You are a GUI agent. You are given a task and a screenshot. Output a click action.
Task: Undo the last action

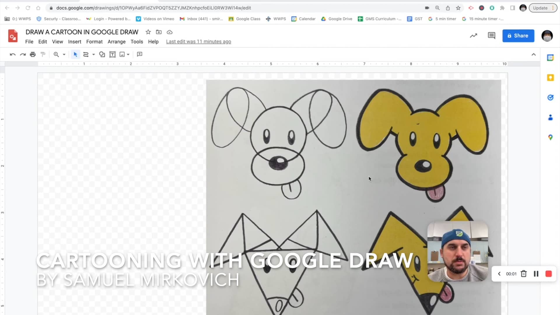click(12, 54)
